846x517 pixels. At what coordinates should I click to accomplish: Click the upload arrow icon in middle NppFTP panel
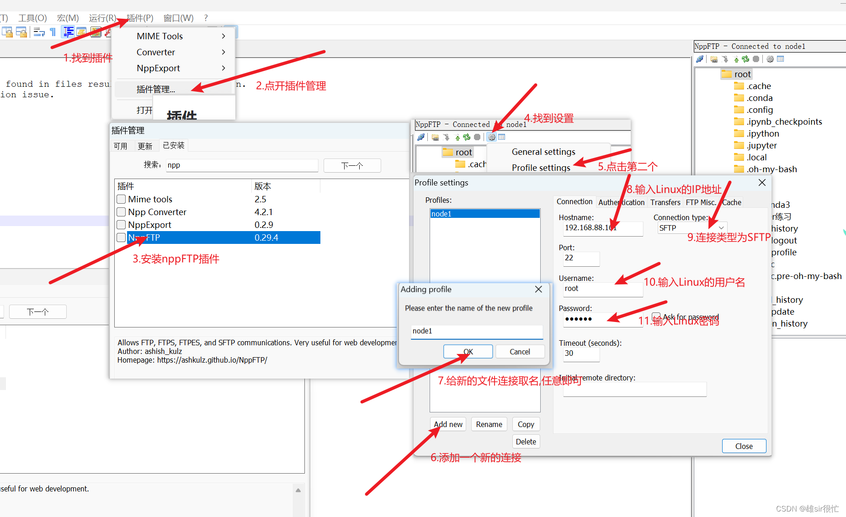pyautogui.click(x=457, y=137)
